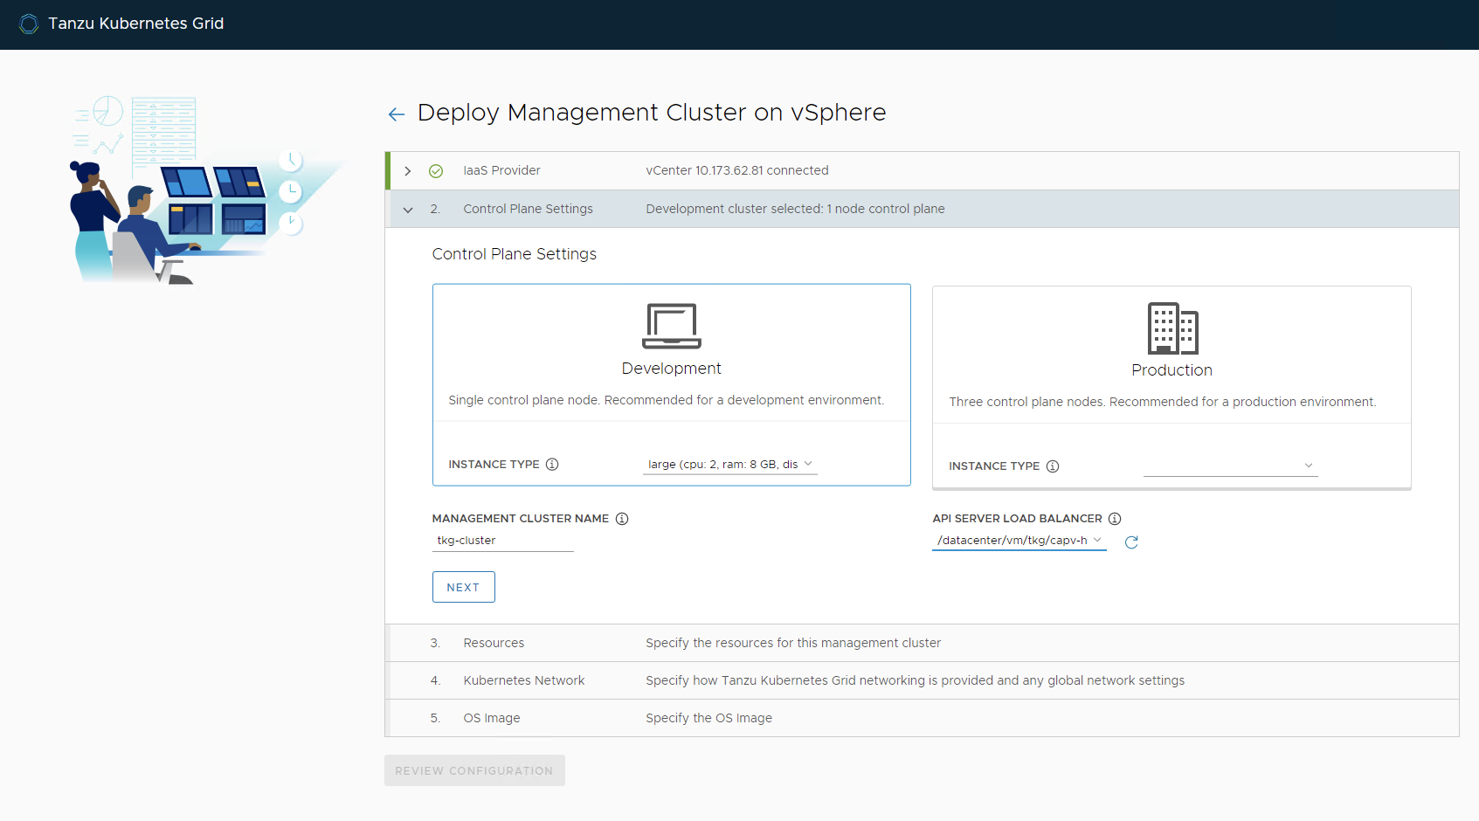The image size is (1479, 821).
Task: Open info tooltip for Production Instance Type
Action: tap(1053, 466)
